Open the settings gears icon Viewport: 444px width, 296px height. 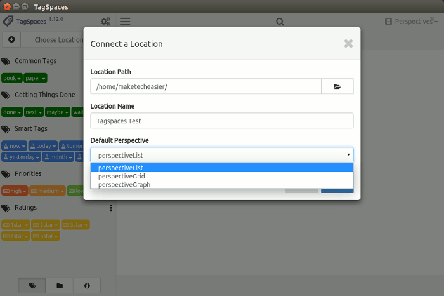click(106, 22)
